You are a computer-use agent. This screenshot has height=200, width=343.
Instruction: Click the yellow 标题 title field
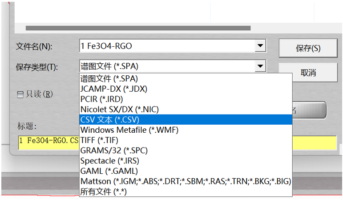(x=48, y=143)
